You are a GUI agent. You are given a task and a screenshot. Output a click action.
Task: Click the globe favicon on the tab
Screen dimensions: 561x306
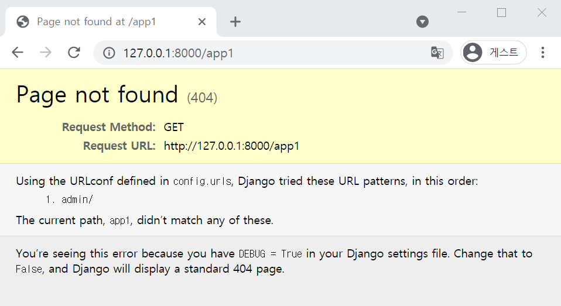coord(23,22)
